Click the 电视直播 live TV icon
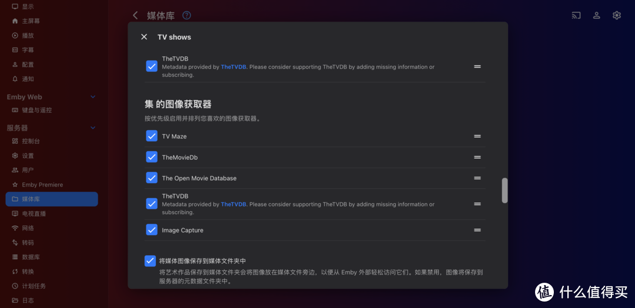 [x=15, y=214]
